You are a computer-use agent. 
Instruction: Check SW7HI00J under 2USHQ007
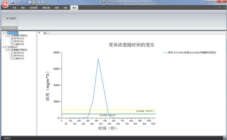click(x=12, y=53)
